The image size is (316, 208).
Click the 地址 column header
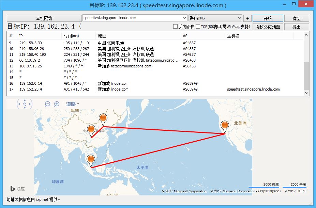coord(102,36)
